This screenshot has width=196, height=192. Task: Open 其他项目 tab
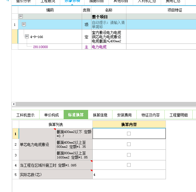(x=121, y=2)
